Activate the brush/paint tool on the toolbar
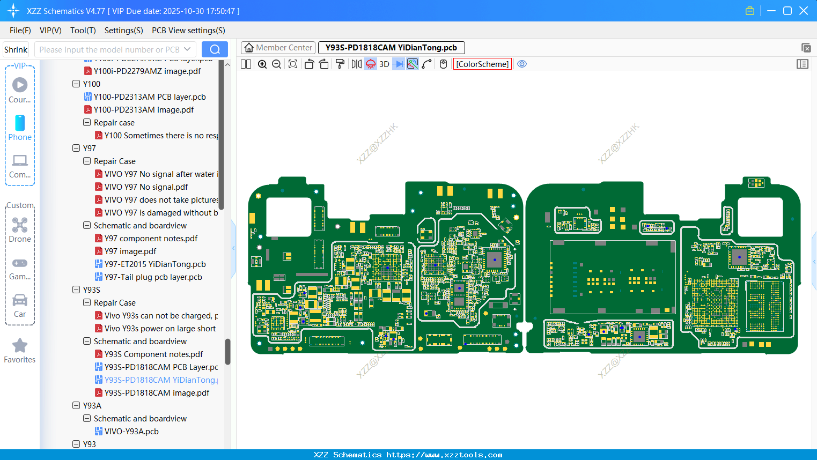817x460 pixels. pos(339,64)
